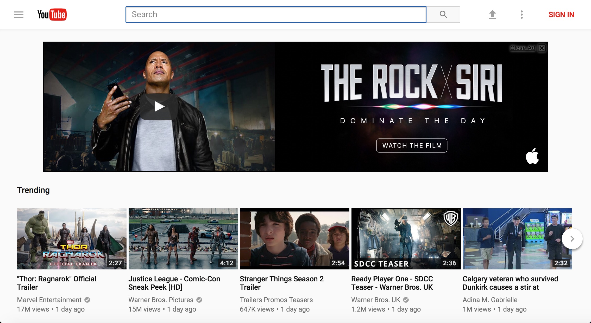Screen dimensions: 591x323
Task: Open the Trending section heading
Action: (x=33, y=190)
